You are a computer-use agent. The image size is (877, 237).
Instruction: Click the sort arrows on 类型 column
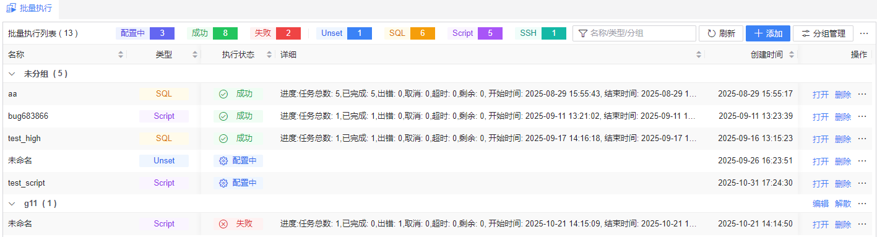(x=195, y=54)
